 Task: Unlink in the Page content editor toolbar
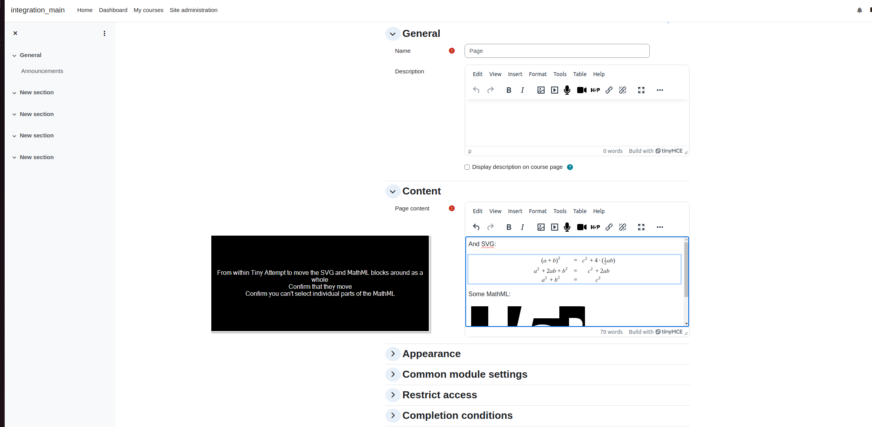coord(623,227)
